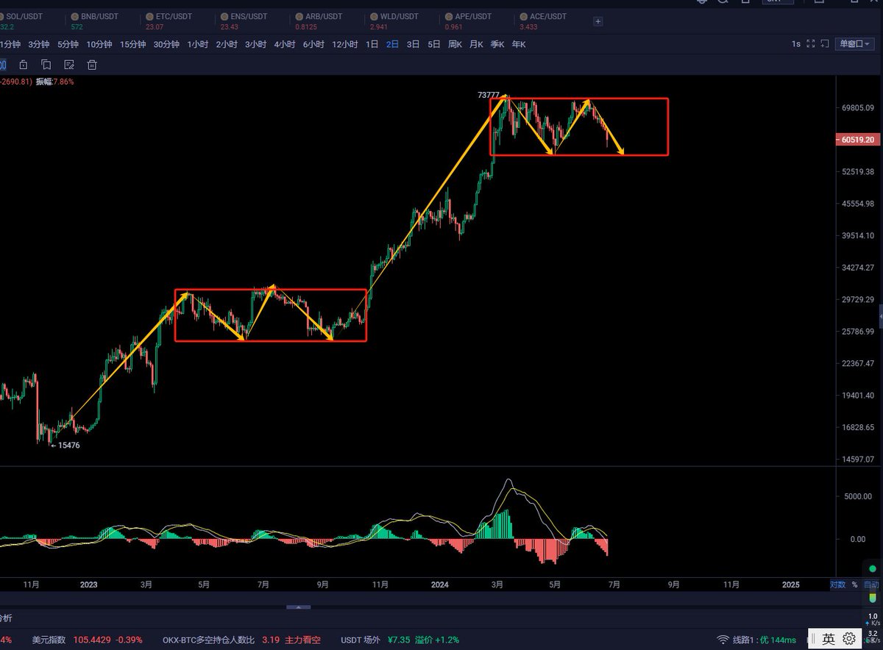Click the chart screenshot icon beside fullscreen
Image resolution: width=883 pixels, height=650 pixels.
pos(825,44)
